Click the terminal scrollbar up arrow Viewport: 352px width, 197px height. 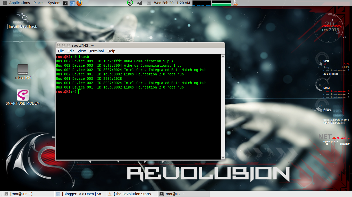(223, 56)
